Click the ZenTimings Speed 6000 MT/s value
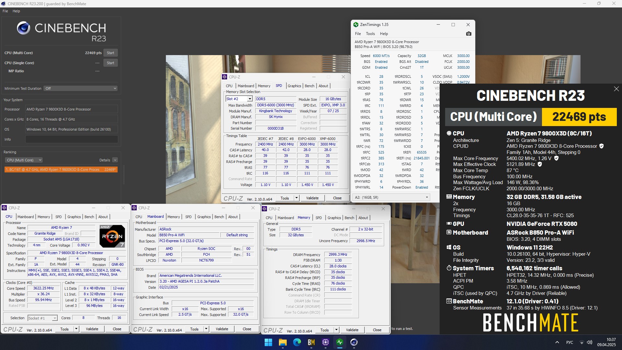 (x=381, y=56)
